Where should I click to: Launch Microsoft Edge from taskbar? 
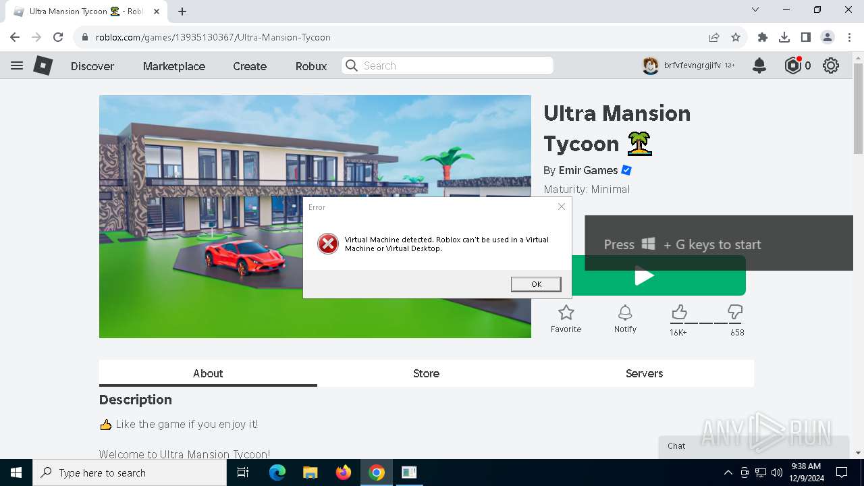277,473
